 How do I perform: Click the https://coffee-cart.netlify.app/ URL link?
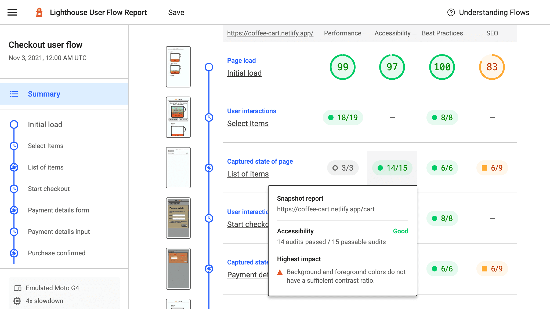click(x=270, y=33)
